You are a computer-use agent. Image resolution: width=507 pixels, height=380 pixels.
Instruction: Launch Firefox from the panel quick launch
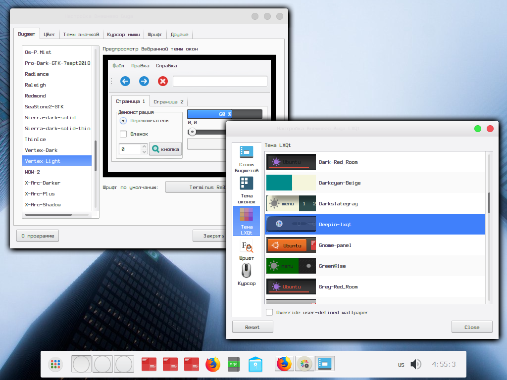coord(213,364)
